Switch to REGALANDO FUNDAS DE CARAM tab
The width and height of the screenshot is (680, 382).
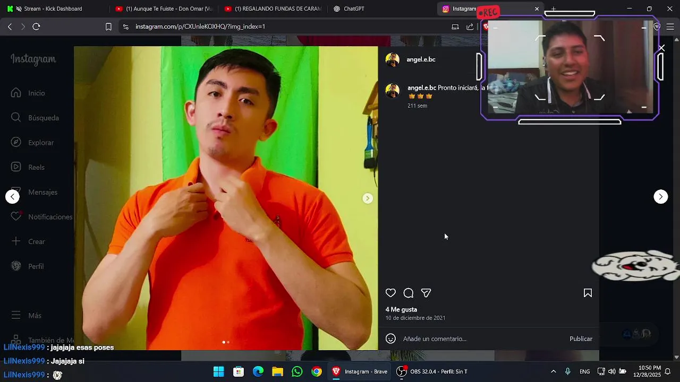click(x=273, y=8)
